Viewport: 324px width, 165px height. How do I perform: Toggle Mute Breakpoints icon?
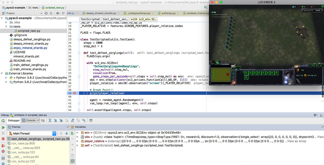point(3,151)
